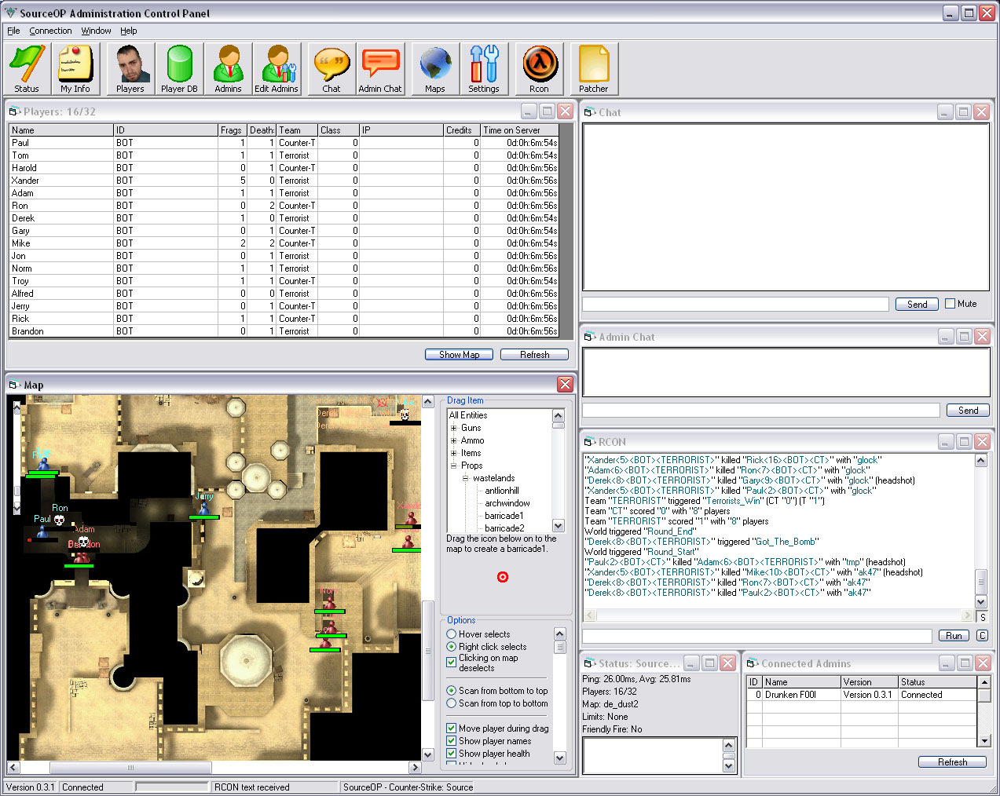The width and height of the screenshot is (1000, 796).
Task: Click the Show Map button
Action: [459, 355]
